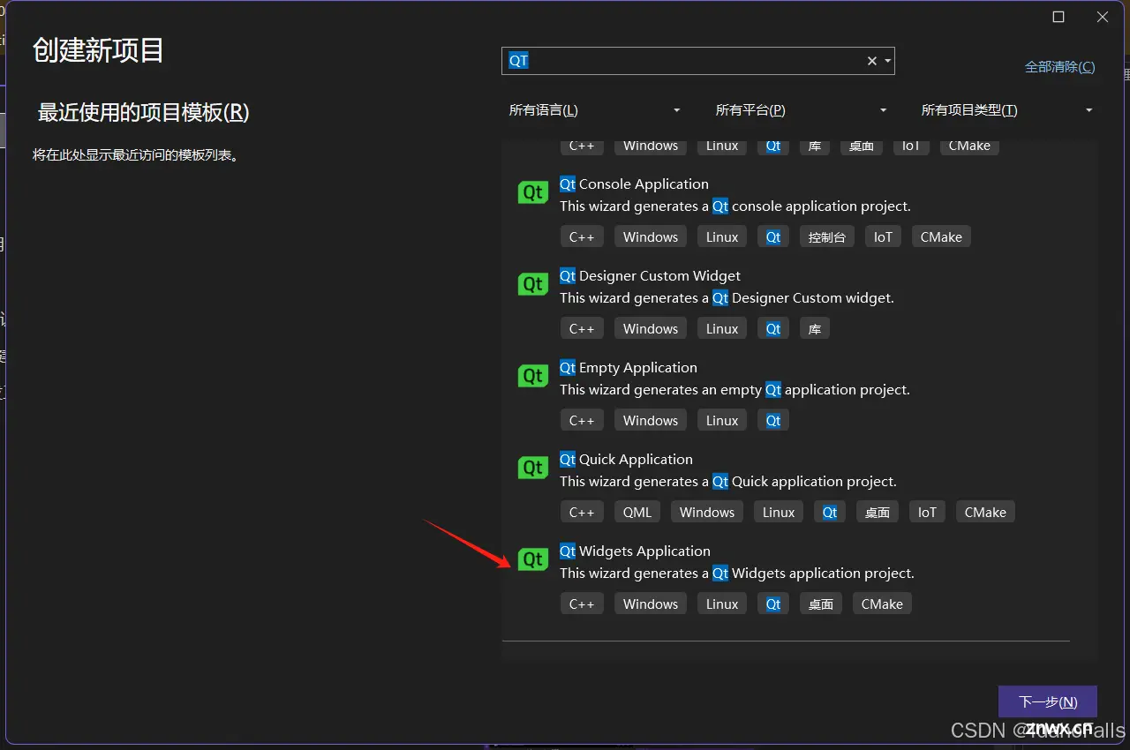Click the Windows tag under Qt Widgets Application
Image resolution: width=1130 pixels, height=750 pixels.
(x=651, y=604)
